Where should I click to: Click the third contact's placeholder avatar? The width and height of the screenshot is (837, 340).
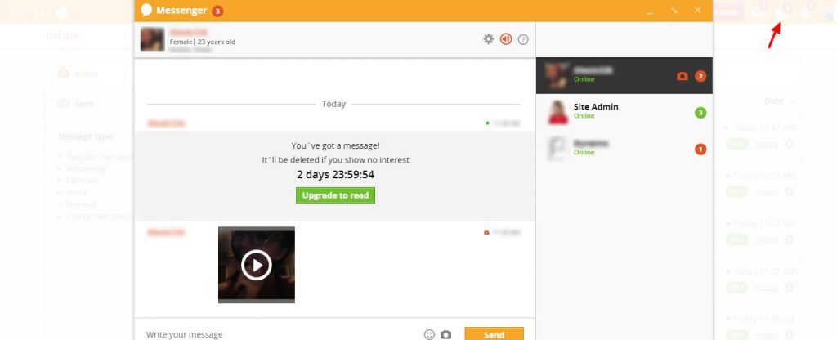point(557,149)
